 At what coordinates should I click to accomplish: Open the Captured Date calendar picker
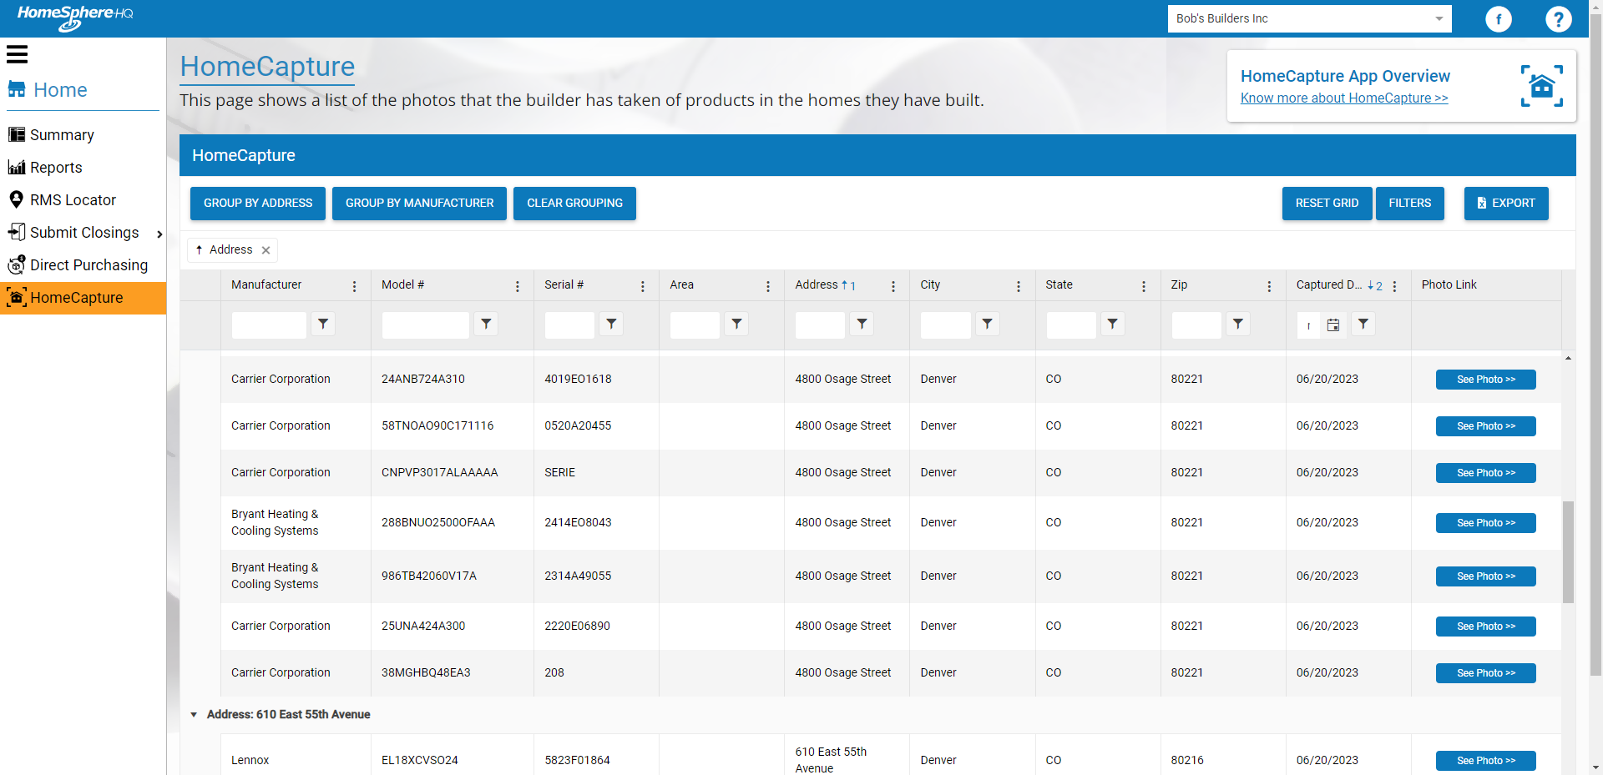click(1333, 325)
